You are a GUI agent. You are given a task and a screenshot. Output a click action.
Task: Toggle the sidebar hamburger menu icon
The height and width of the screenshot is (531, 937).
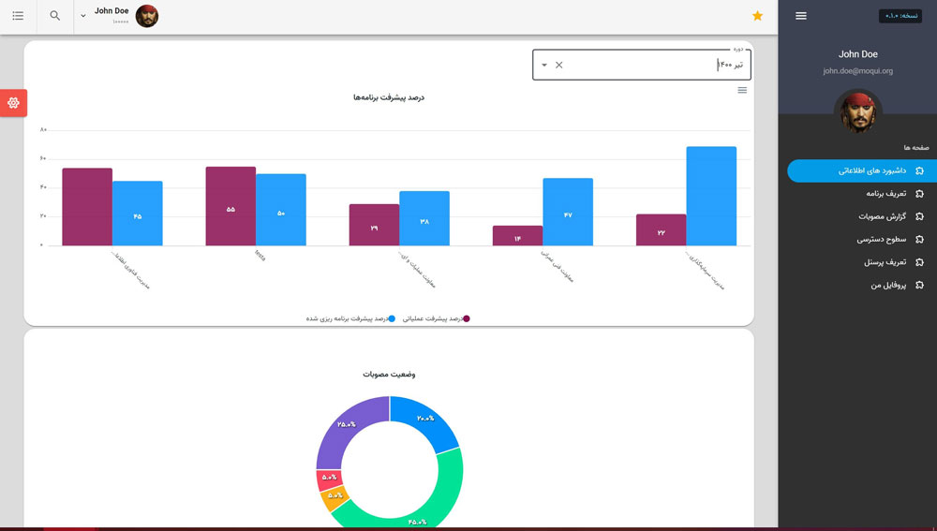click(x=800, y=16)
